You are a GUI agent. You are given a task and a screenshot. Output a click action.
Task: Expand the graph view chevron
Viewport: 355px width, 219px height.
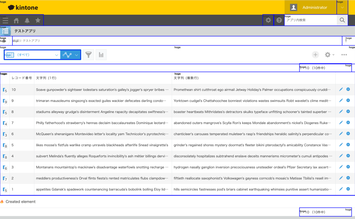[77, 55]
